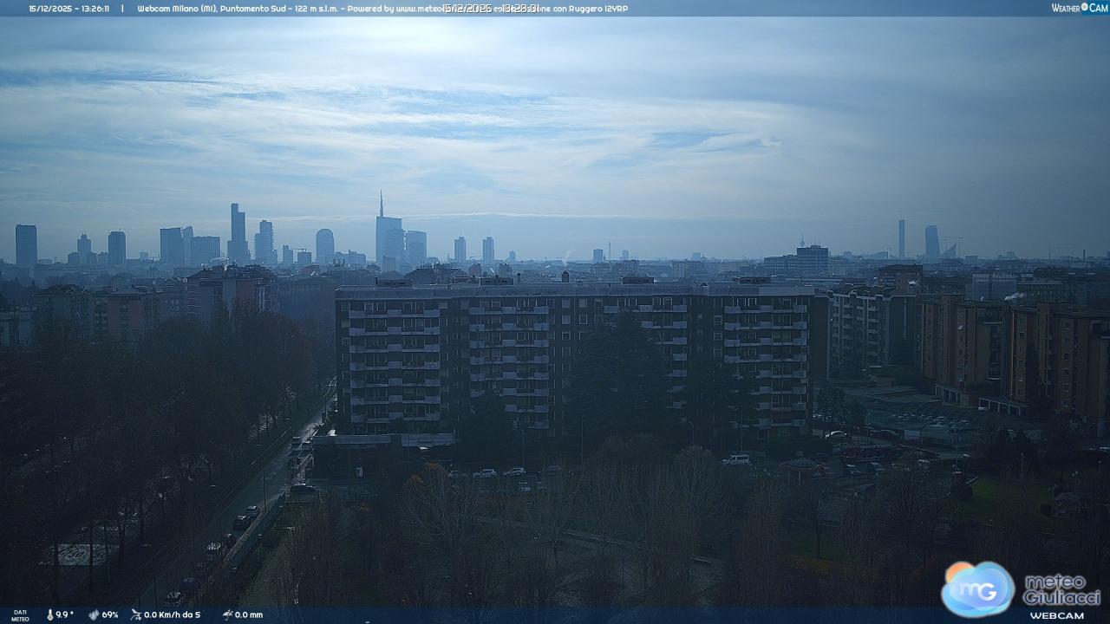Click the 9.9° temperature reading

[65, 614]
